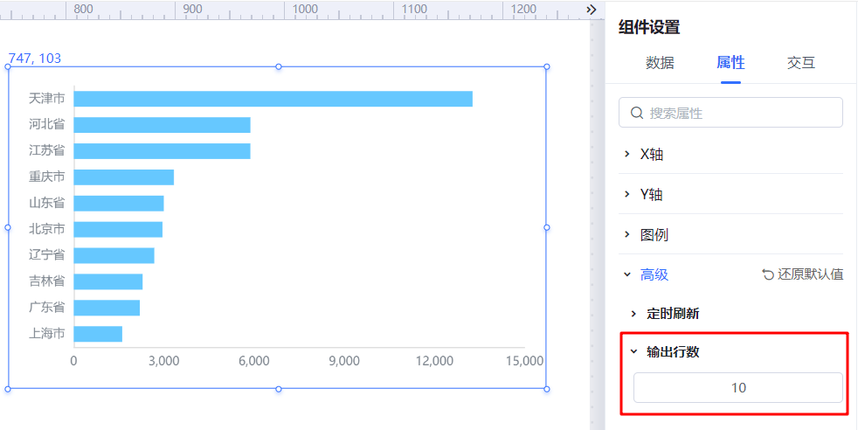The image size is (858, 430).
Task: Click the 6,000 axis tick label
Action: pyautogui.click(x=254, y=361)
